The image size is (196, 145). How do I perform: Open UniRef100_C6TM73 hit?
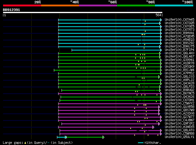[x=179, y=30]
